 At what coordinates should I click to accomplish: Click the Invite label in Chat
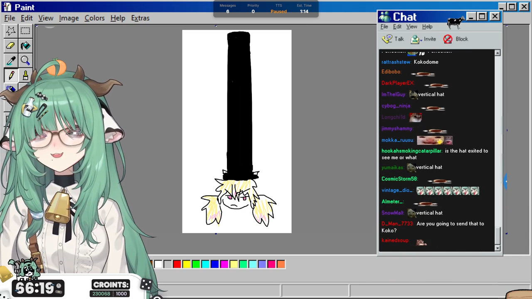(430, 39)
